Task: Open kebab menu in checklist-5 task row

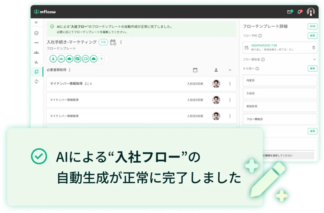Action: pos(230,84)
